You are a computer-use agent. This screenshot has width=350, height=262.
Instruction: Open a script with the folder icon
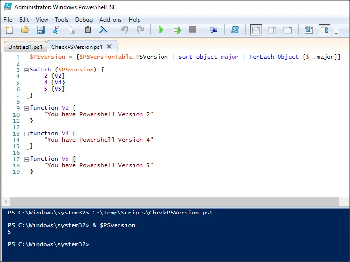pyautogui.click(x=25, y=30)
